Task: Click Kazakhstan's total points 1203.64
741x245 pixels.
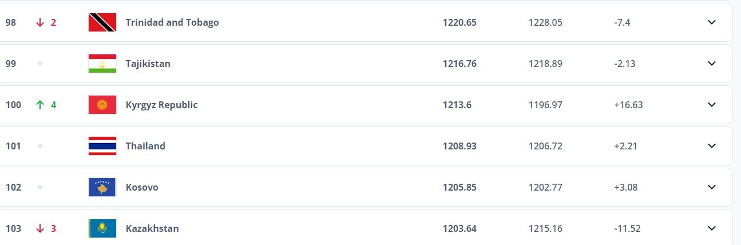Action: [x=459, y=228]
